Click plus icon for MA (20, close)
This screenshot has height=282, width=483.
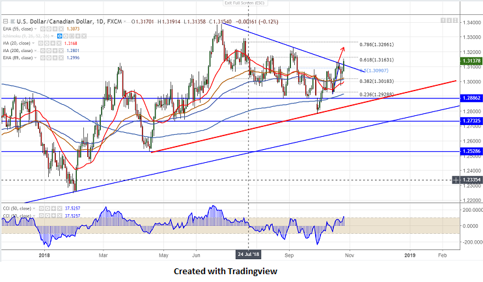coord(53,44)
